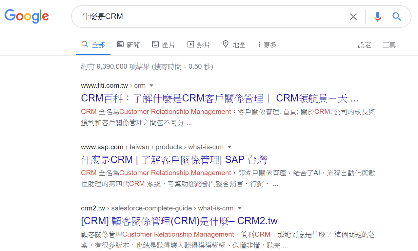The width and height of the screenshot is (418, 251).
Task: Switch to the 新聞 tab
Action: (x=129, y=45)
